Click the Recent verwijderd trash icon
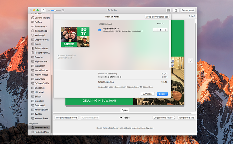 click(33, 53)
